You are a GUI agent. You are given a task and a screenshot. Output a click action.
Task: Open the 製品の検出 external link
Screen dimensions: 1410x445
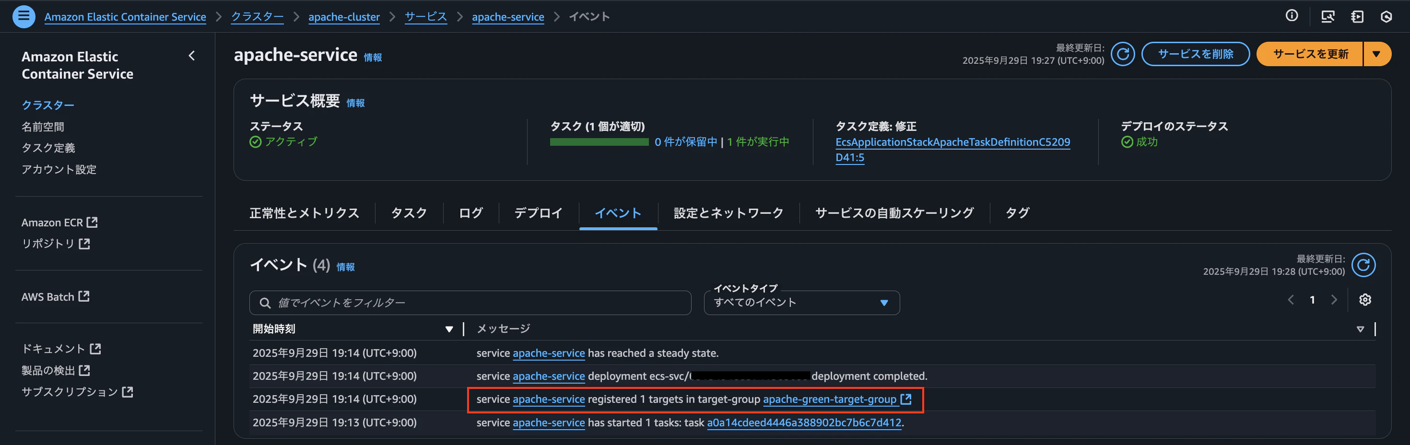[x=56, y=371]
